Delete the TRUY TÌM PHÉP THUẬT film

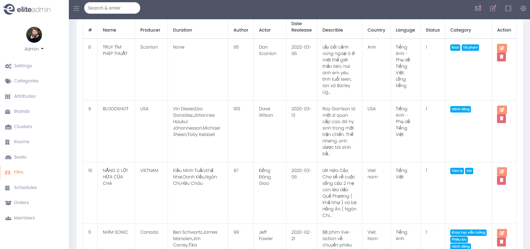pyautogui.click(x=501, y=57)
